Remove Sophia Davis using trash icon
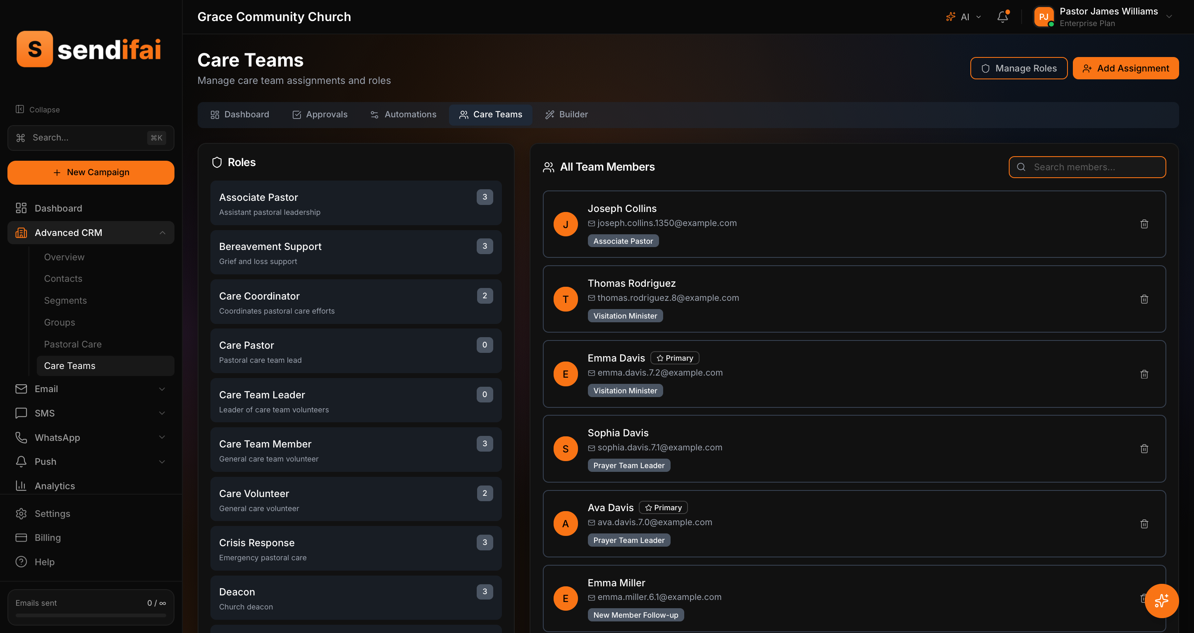The height and width of the screenshot is (633, 1194). [1144, 449]
